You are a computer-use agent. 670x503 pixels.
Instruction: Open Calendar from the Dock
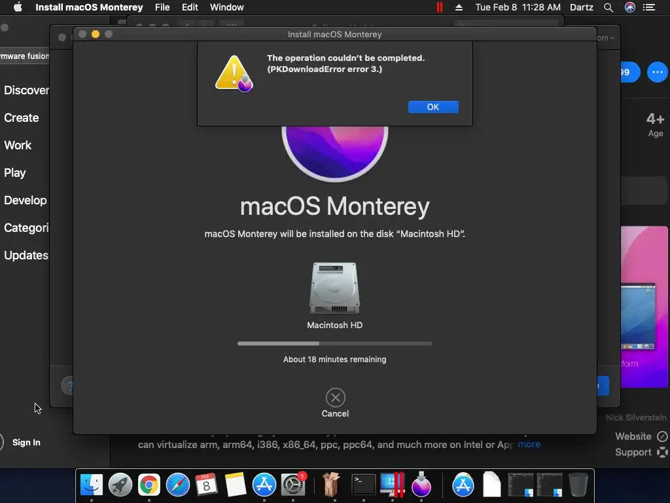pos(206,485)
